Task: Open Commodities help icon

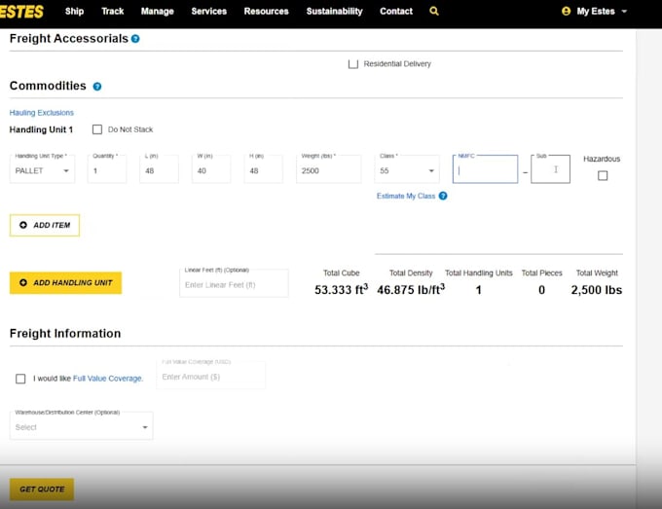Action: tap(97, 87)
